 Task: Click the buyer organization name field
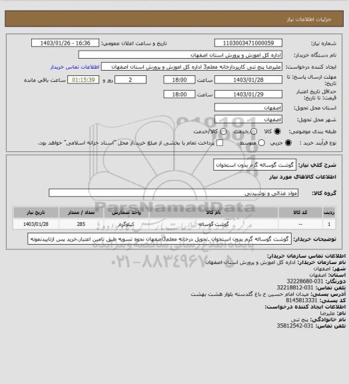180,55
